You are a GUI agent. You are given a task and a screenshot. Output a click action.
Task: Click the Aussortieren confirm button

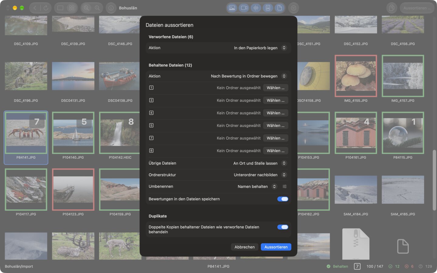[276, 247]
